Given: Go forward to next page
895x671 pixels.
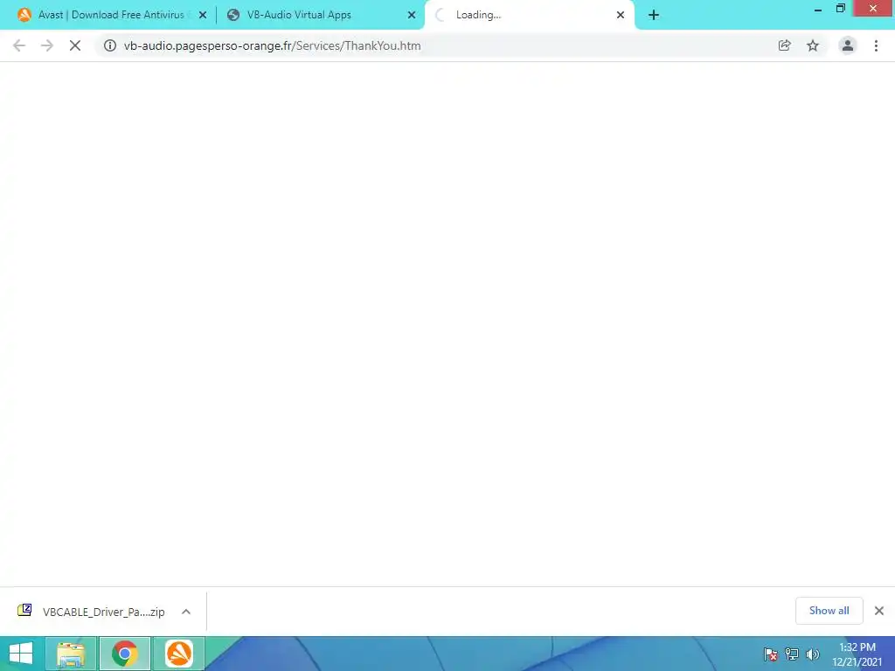Looking at the screenshot, I should (47, 45).
